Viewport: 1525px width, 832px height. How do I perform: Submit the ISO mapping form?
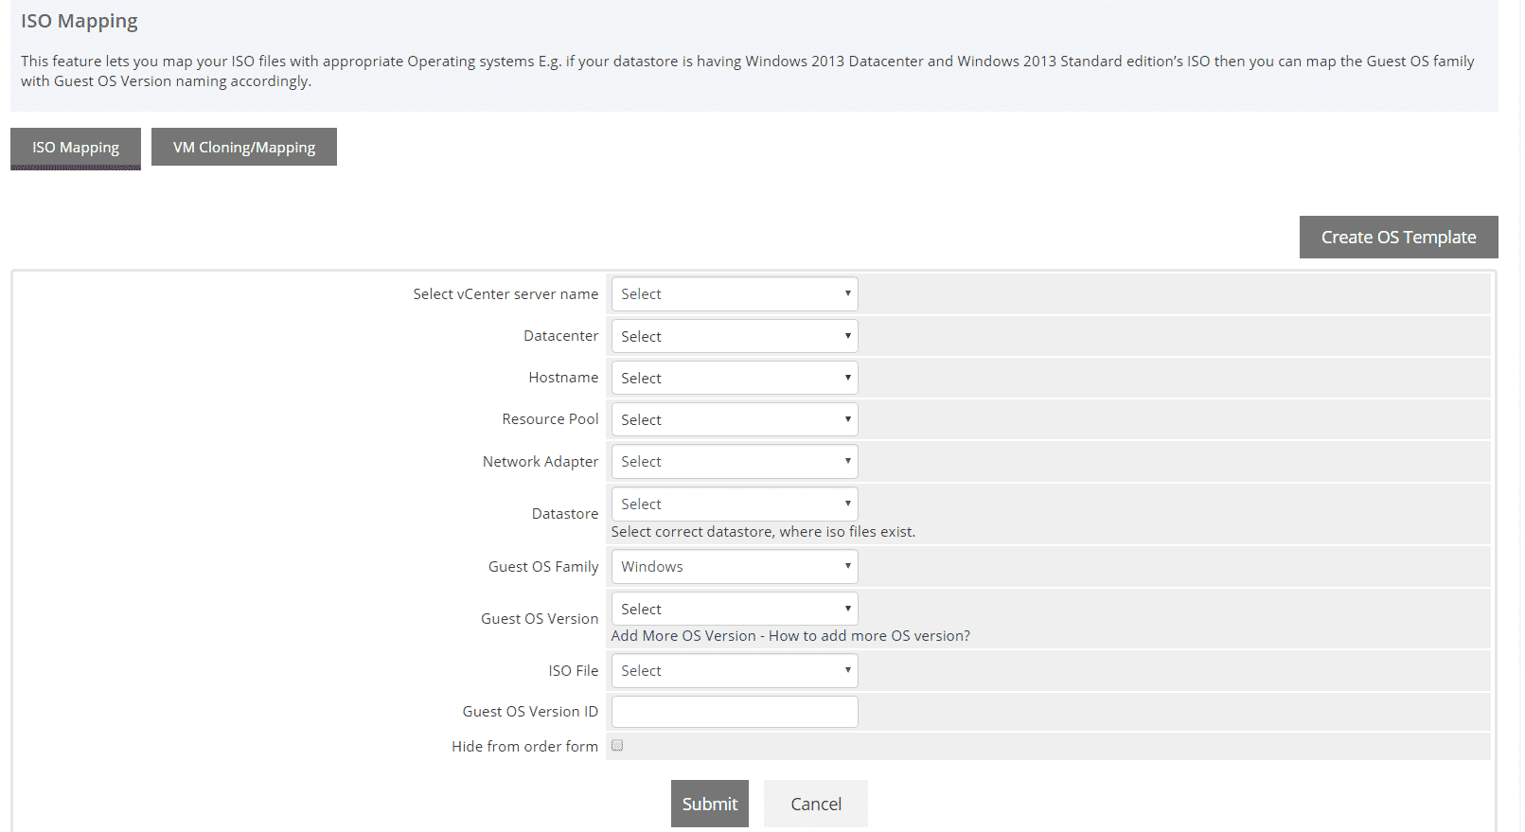click(x=709, y=804)
